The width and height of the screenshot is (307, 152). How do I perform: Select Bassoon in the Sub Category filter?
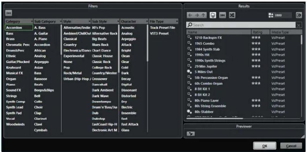40,79
